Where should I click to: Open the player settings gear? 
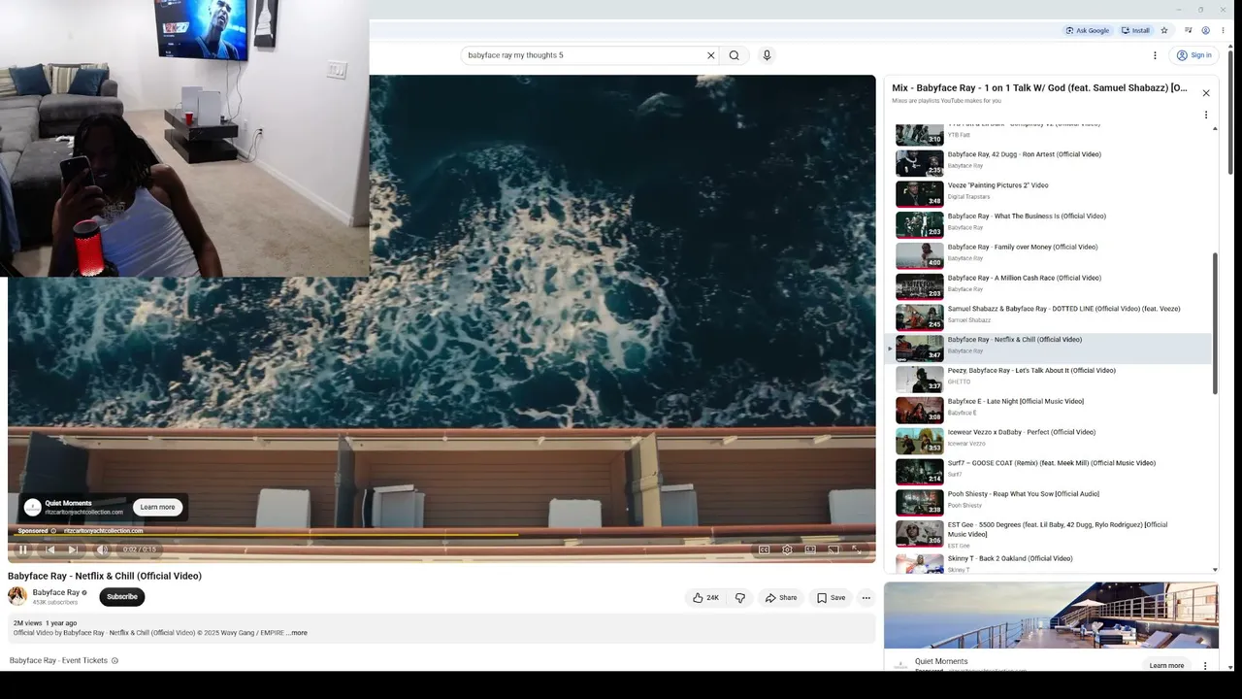coord(787,549)
